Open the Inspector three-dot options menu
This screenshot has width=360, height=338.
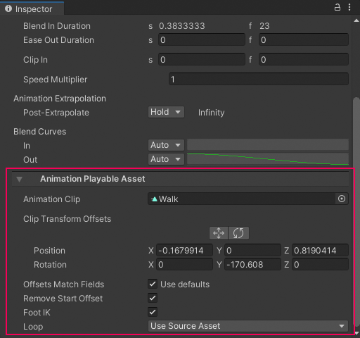tap(349, 7)
